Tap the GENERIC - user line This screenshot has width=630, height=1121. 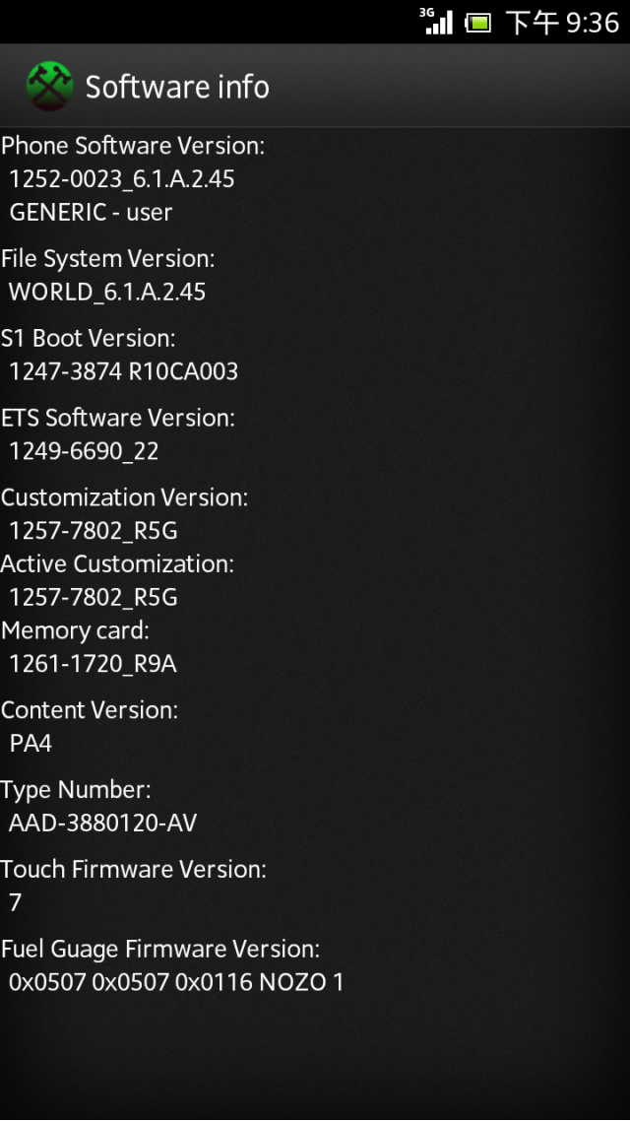coord(91,212)
